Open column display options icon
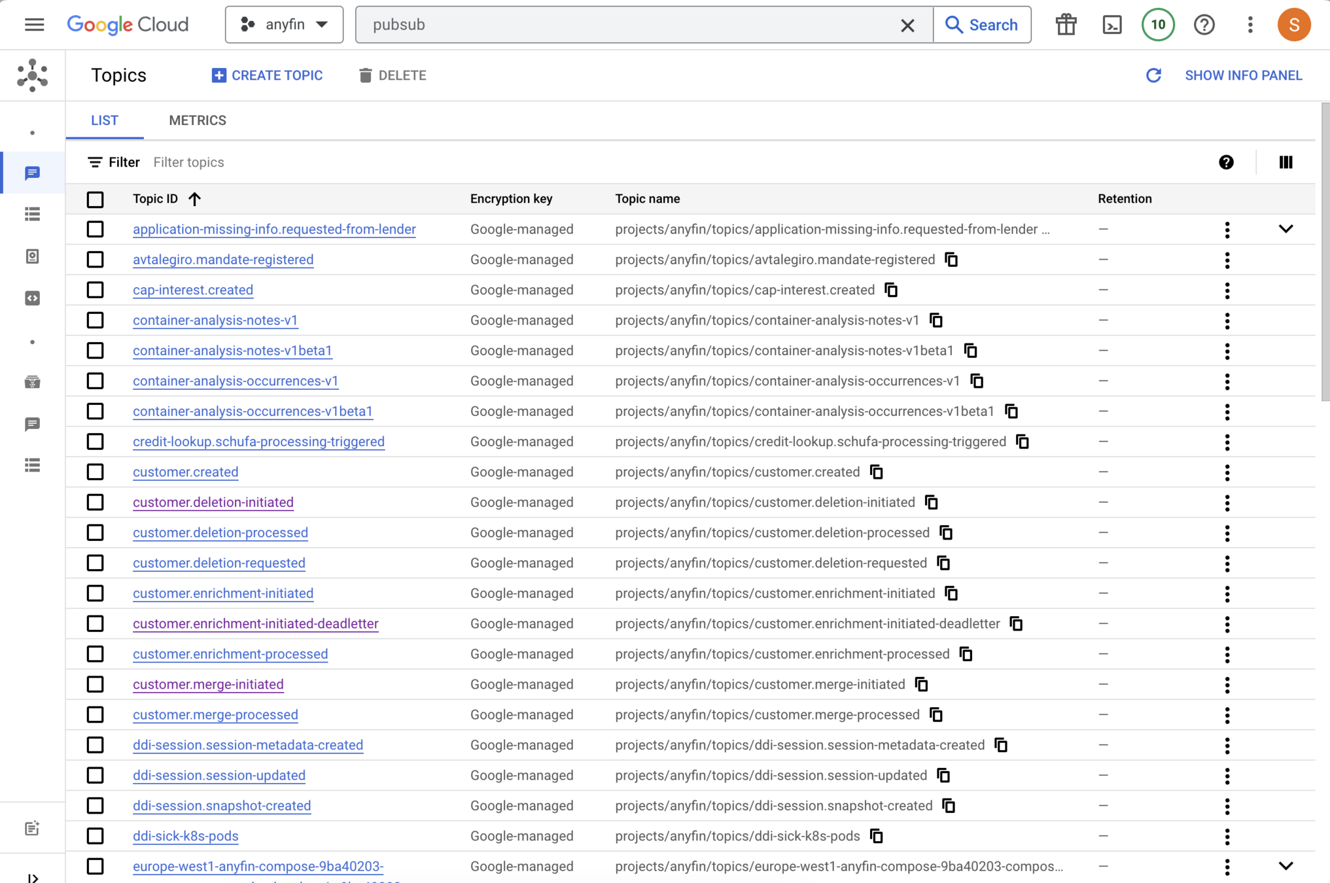This screenshot has width=1330, height=883. (x=1286, y=162)
